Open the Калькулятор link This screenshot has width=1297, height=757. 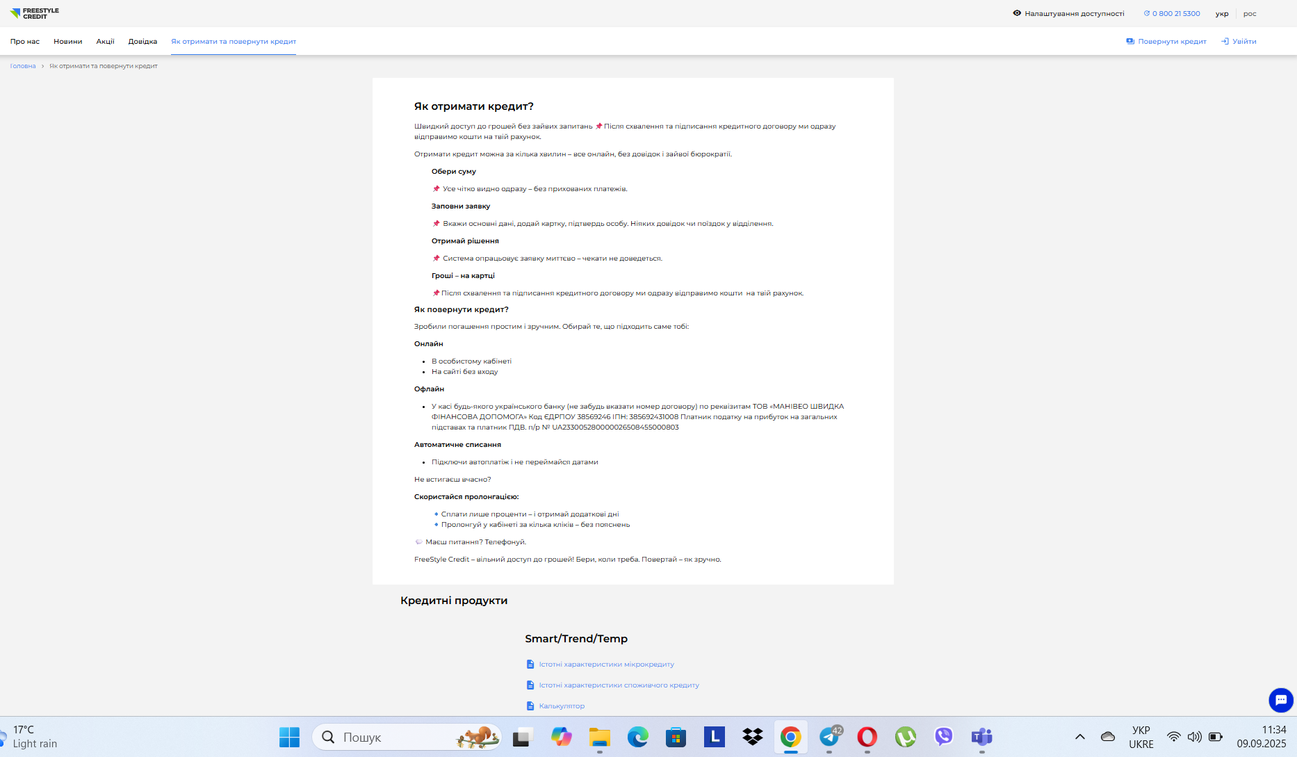click(x=562, y=706)
